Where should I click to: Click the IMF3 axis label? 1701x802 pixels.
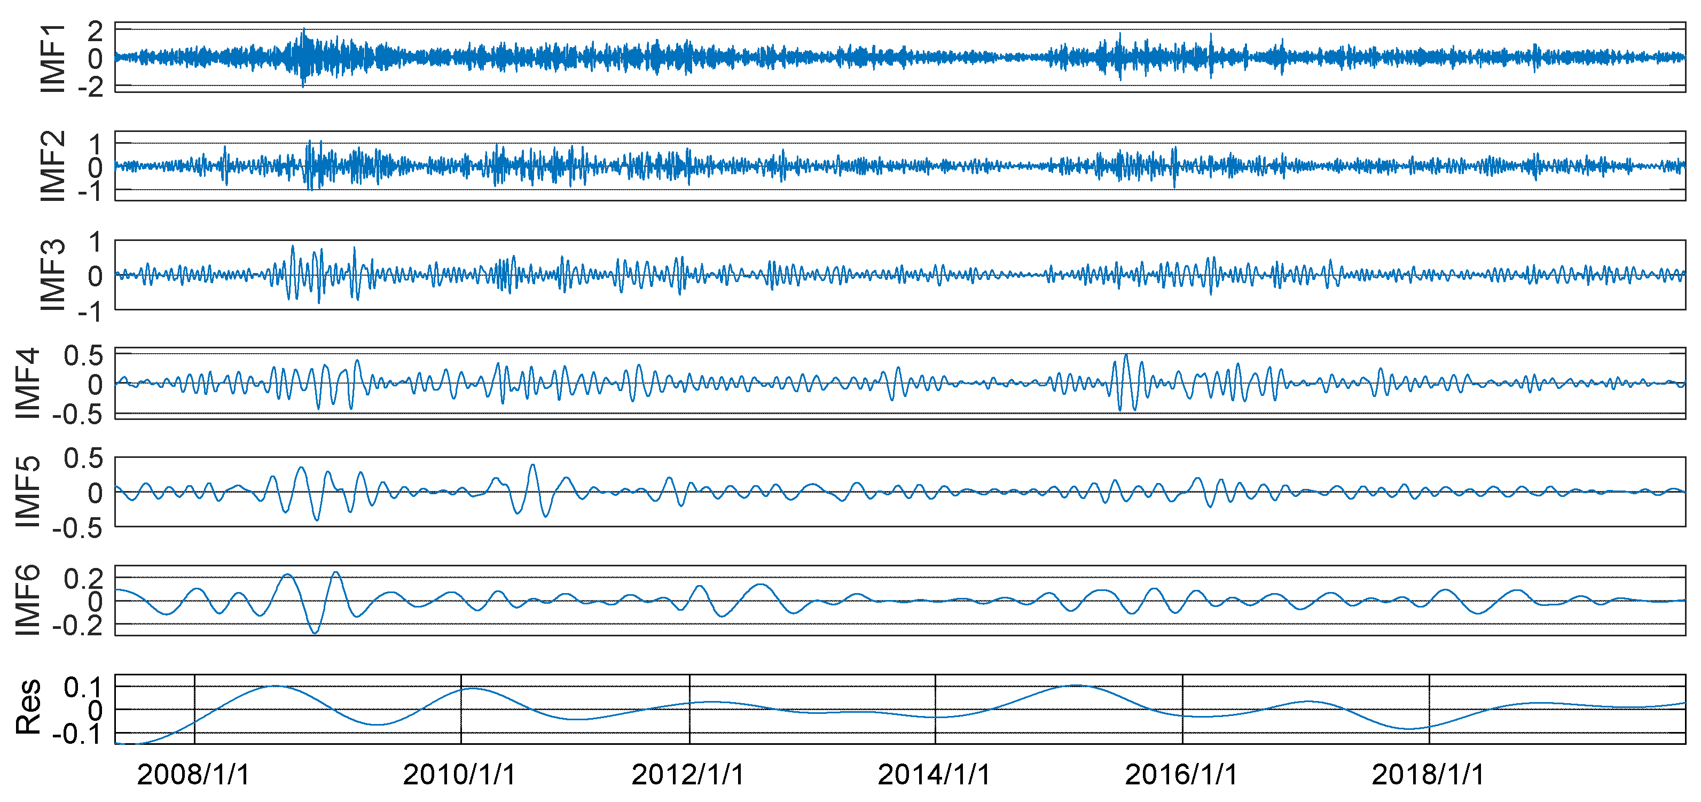53,275
